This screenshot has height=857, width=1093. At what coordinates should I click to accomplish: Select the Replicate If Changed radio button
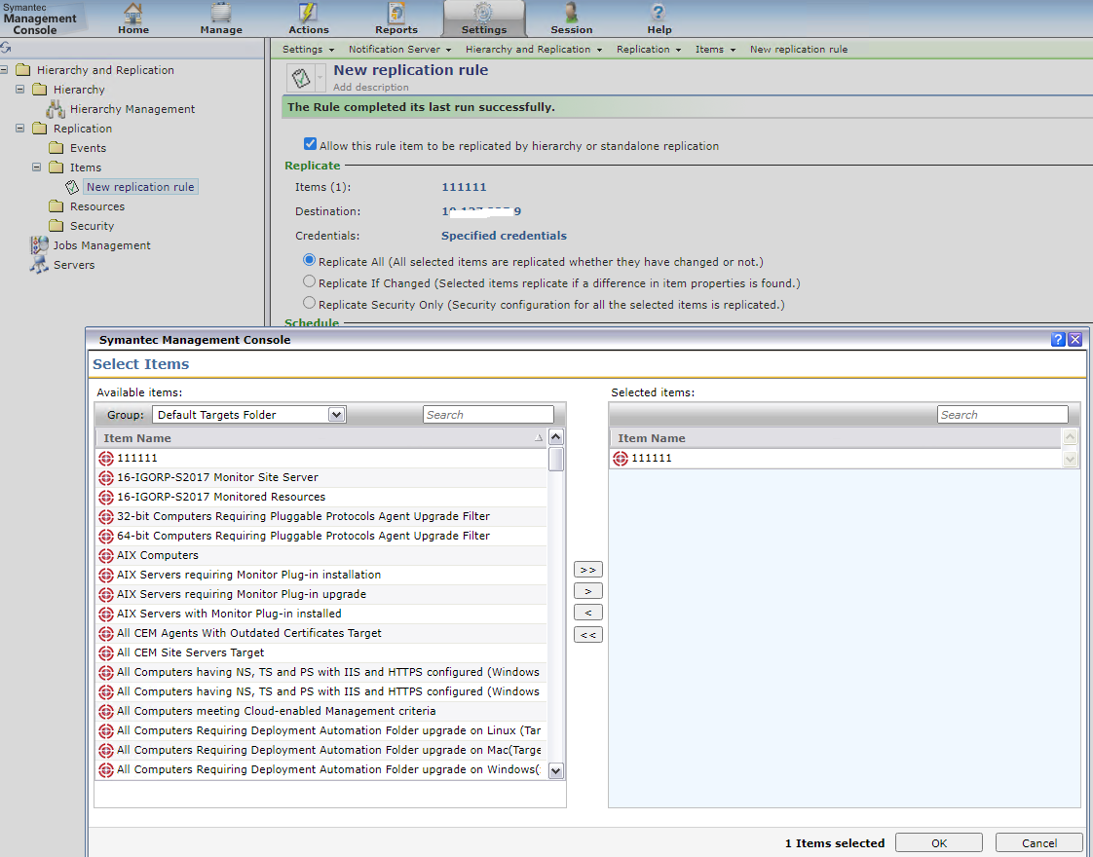[310, 282]
